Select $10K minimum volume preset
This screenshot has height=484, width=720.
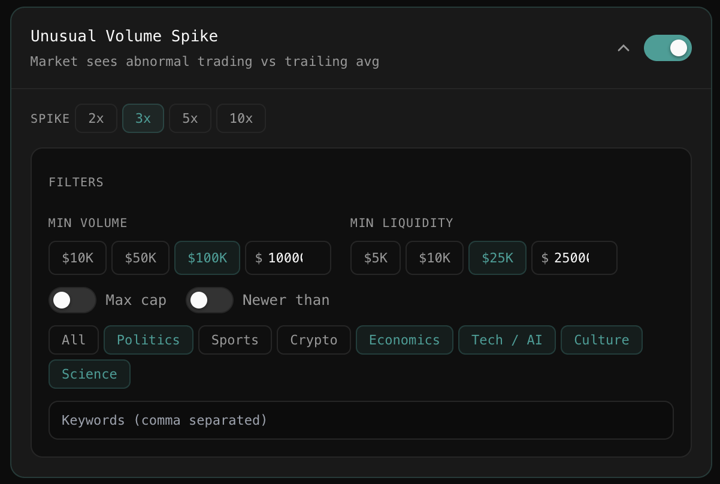[x=77, y=258]
